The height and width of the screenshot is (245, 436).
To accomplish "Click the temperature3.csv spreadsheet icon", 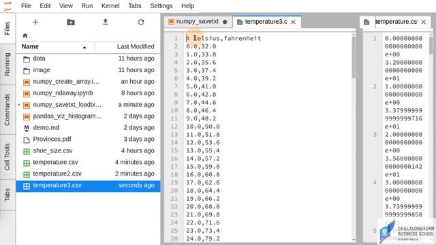I will click(27, 186).
